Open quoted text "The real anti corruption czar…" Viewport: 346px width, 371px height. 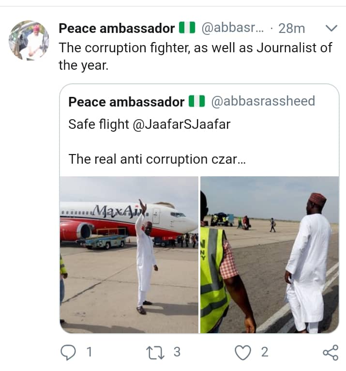[x=157, y=158]
